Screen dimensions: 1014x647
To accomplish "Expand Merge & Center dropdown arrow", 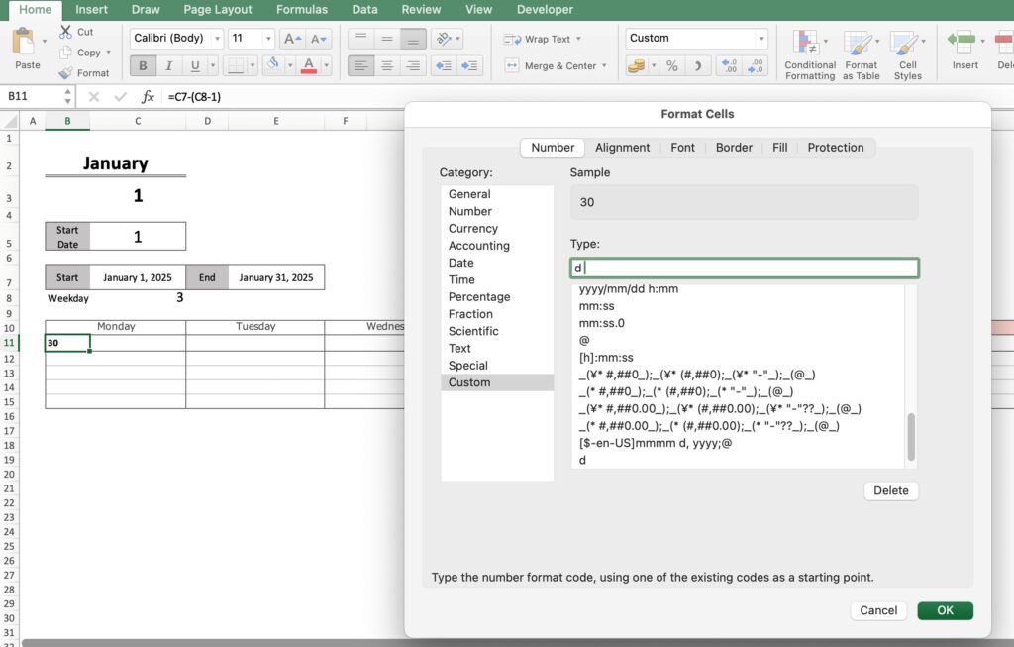I will pos(604,65).
